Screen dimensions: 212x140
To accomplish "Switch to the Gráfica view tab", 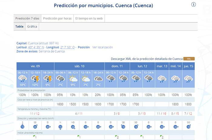I will 32,27.
